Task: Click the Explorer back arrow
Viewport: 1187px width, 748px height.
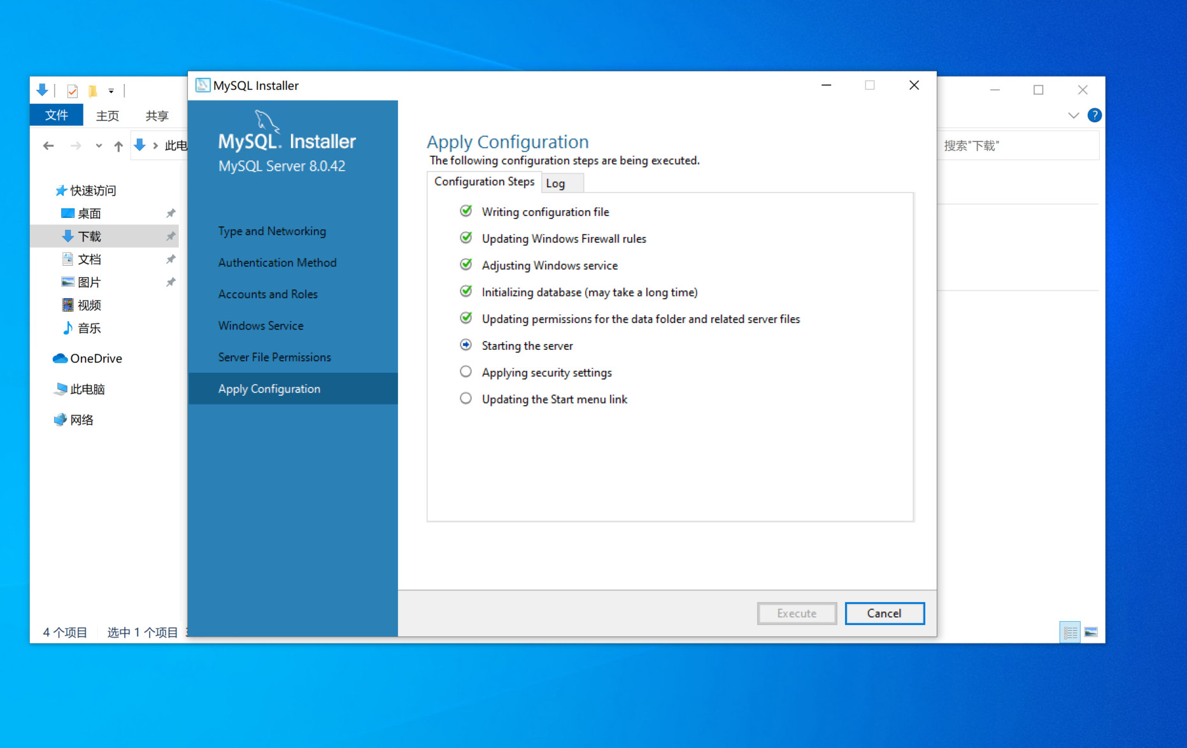Action: tap(48, 146)
